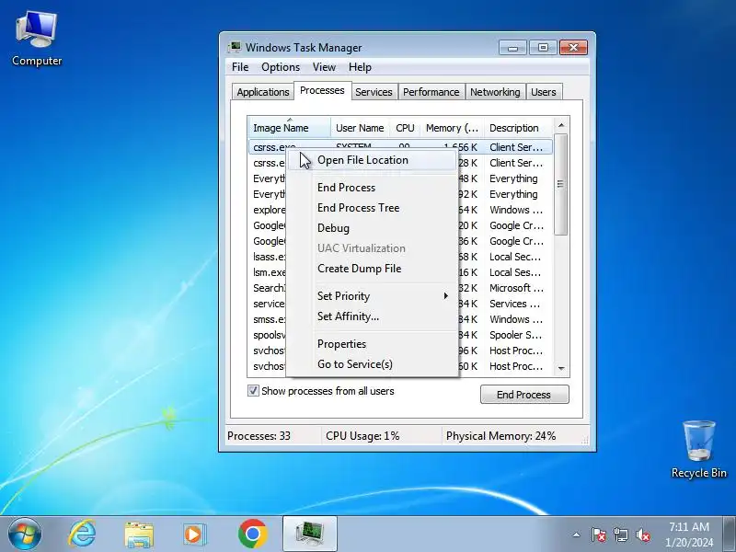The image size is (736, 552).
Task: Toggle Show processes from all users
Action: point(253,390)
